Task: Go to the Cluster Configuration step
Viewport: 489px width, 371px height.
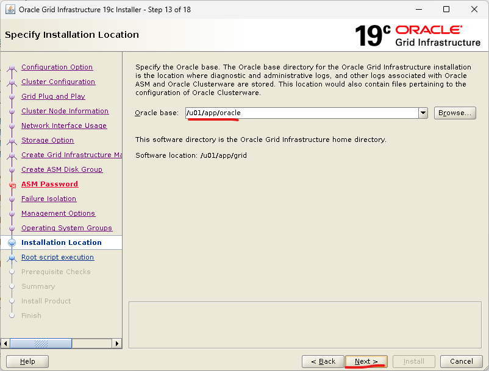Action: [x=59, y=82]
